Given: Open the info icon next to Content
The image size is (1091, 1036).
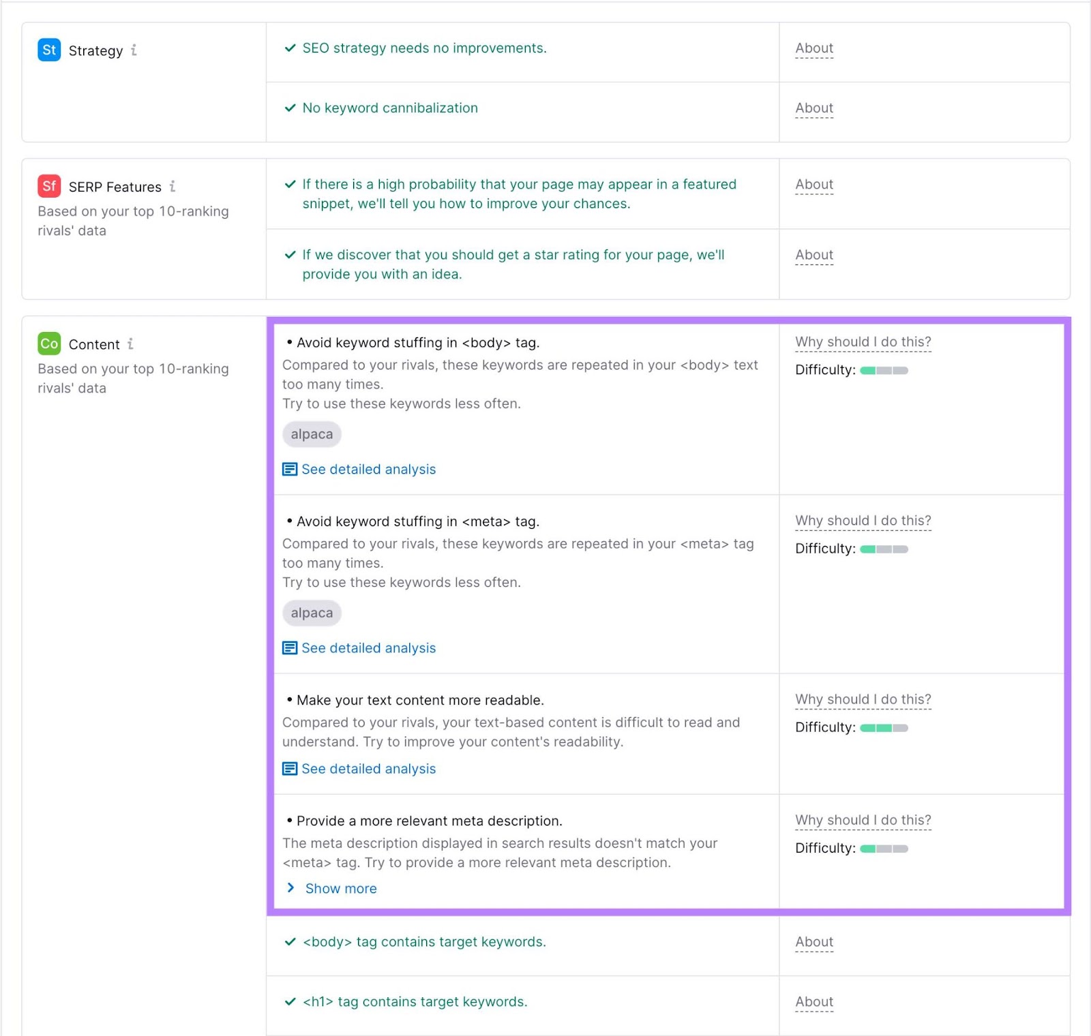Looking at the screenshot, I should (130, 344).
